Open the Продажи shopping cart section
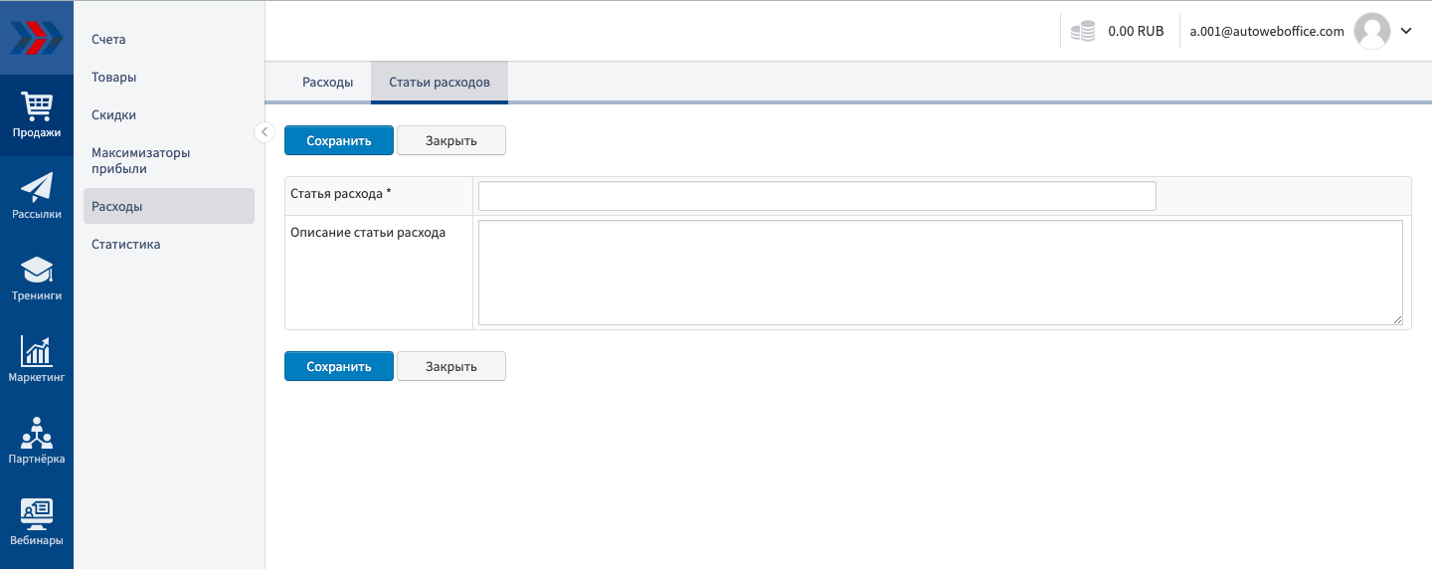The width and height of the screenshot is (1432, 569). pos(37,115)
